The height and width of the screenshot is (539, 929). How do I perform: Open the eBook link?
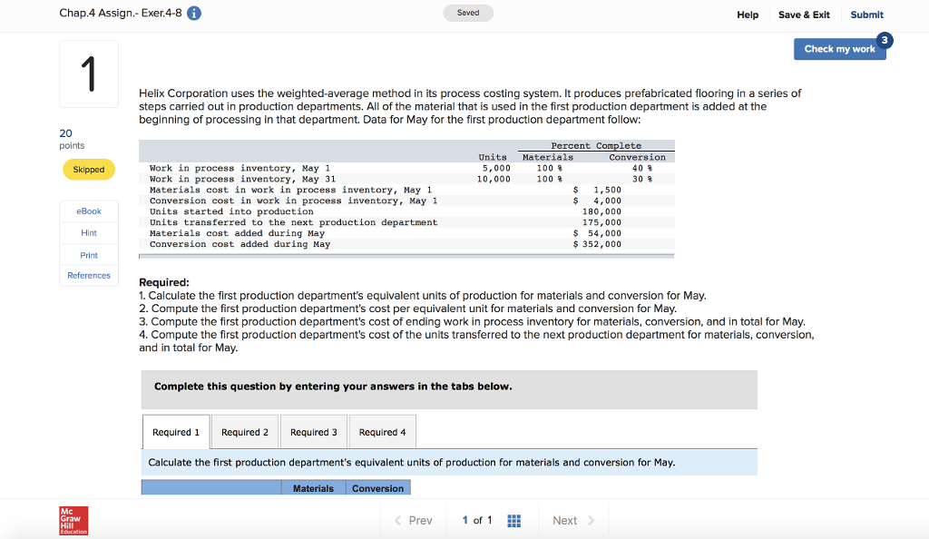[x=88, y=211]
